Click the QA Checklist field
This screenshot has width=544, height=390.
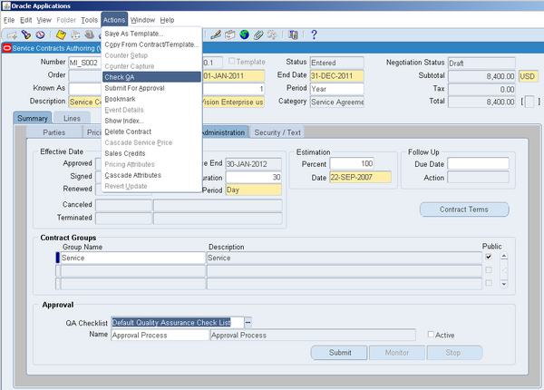[178, 322]
